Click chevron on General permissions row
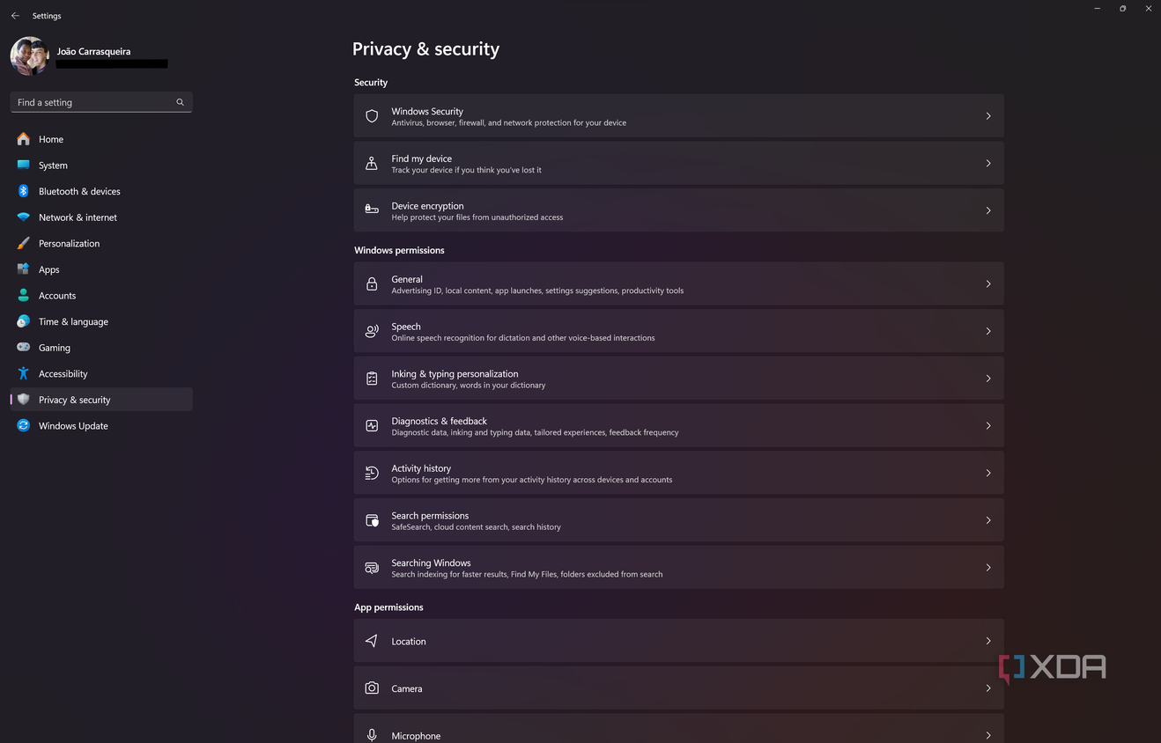Viewport: 1161px width, 743px height. pos(988,283)
